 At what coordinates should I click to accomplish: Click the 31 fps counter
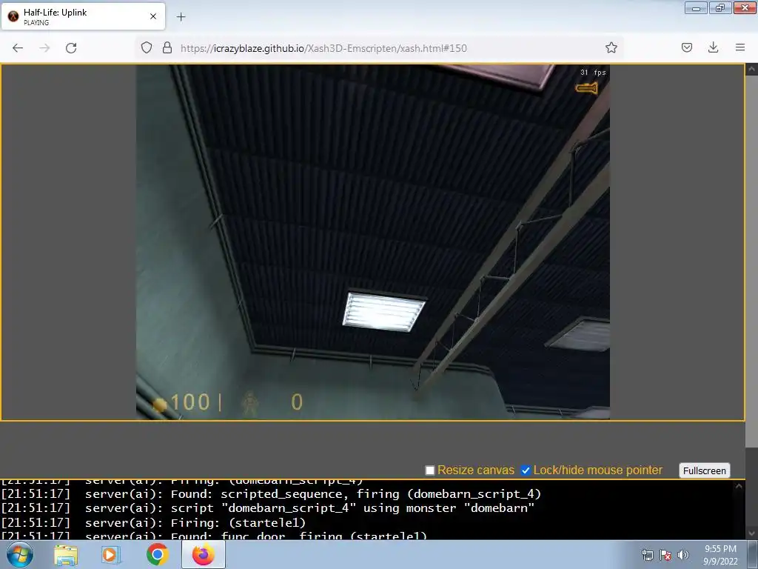[593, 73]
